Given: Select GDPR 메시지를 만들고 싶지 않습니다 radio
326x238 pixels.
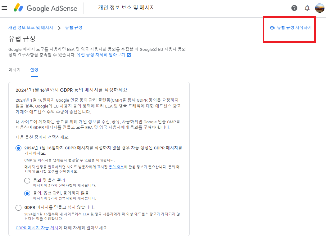Looking at the screenshot, I should pyautogui.click(x=19, y=208).
